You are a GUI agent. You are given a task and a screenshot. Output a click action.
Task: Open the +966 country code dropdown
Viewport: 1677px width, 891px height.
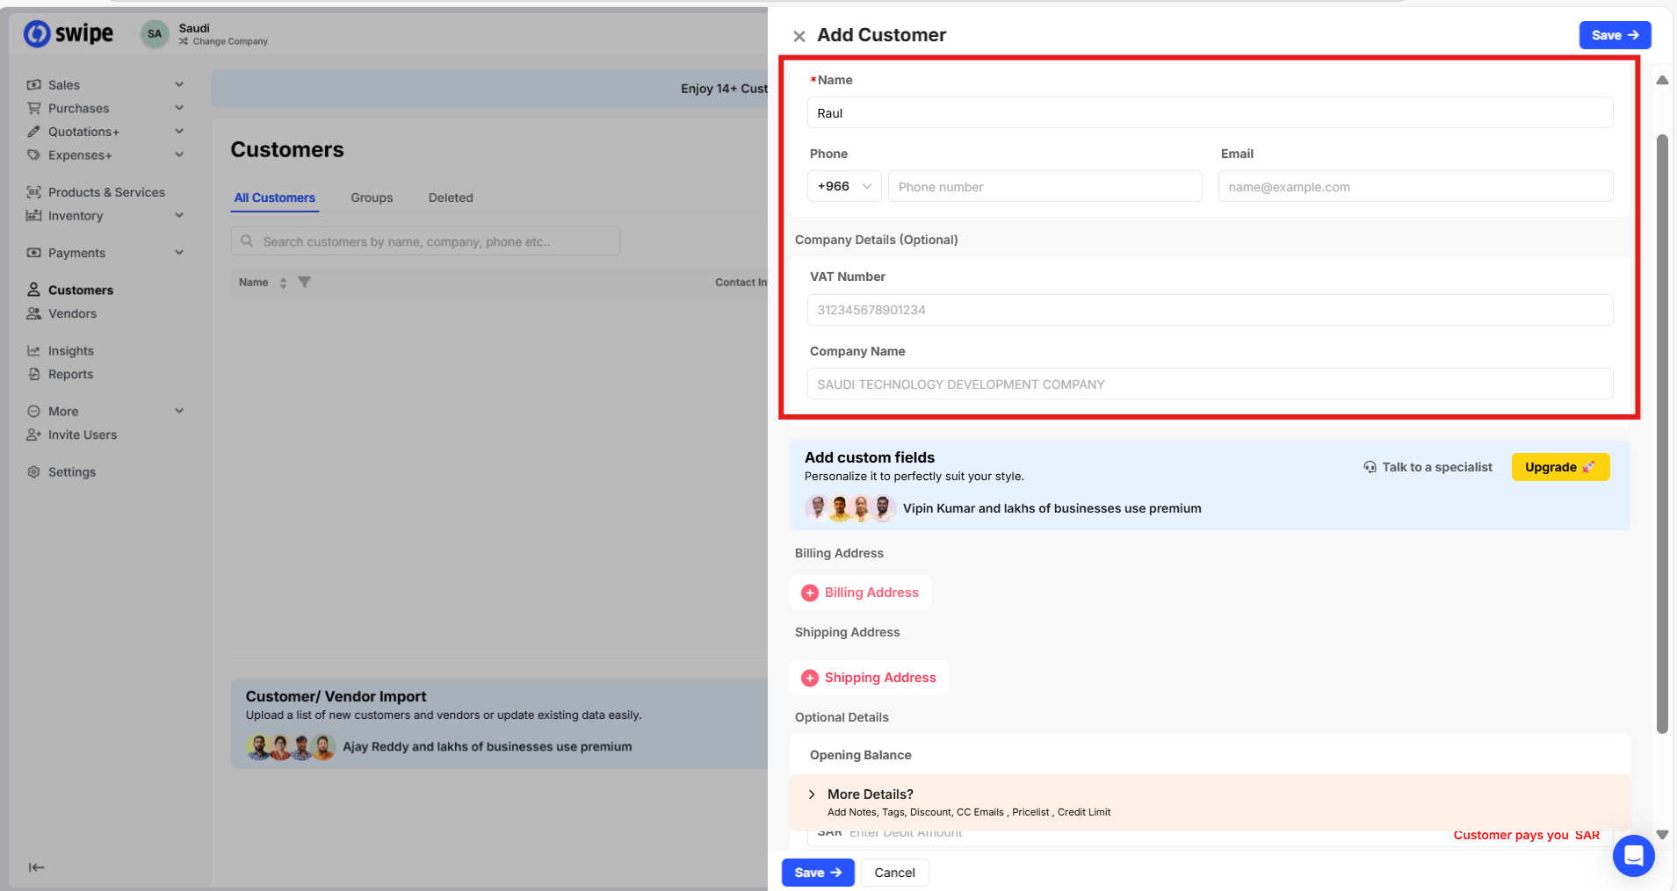[843, 186]
